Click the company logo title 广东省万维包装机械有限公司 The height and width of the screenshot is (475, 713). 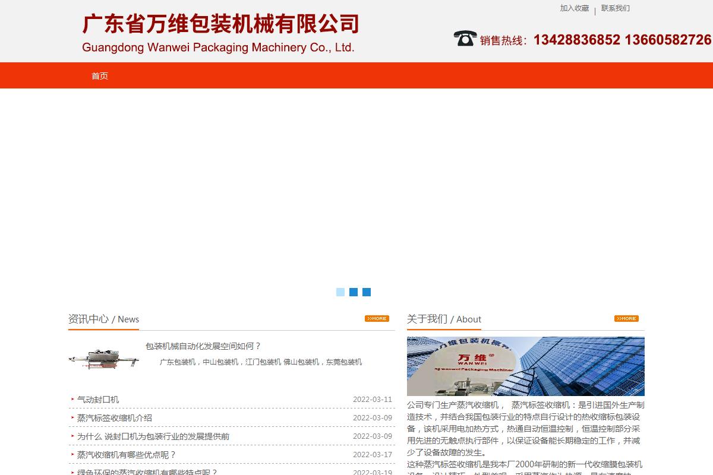click(x=220, y=24)
